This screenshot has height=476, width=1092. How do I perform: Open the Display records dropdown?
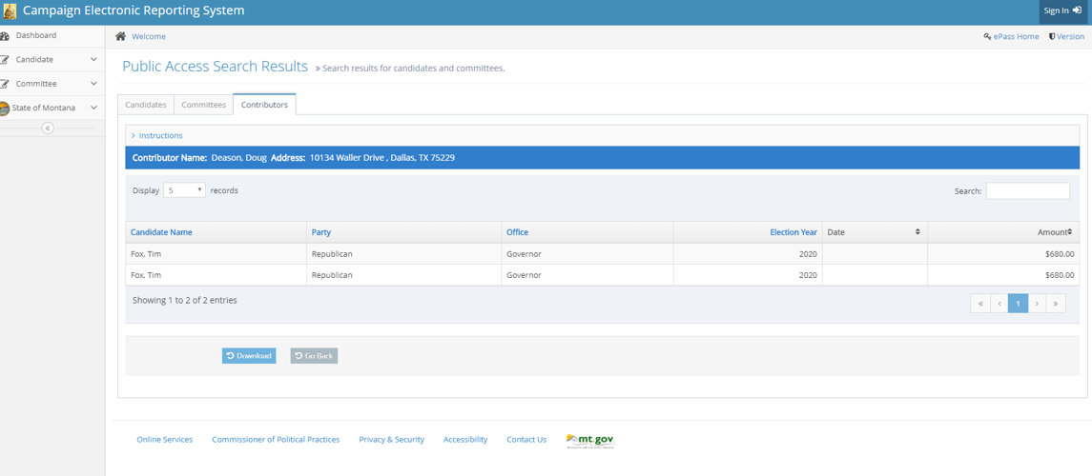[x=184, y=190]
